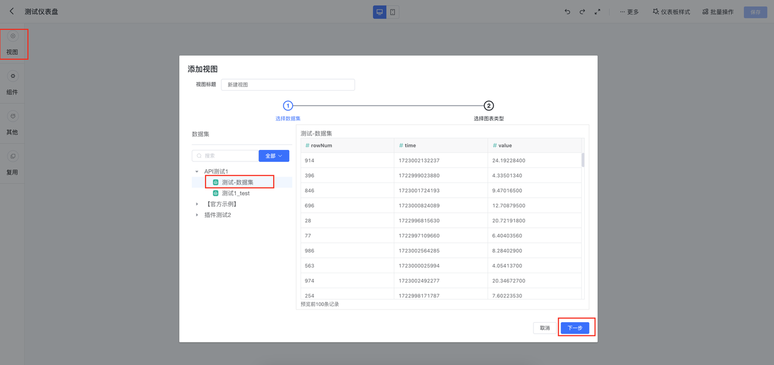Click 批量操作 in the toolbar
Screen dimensions: 774x365
717,11
